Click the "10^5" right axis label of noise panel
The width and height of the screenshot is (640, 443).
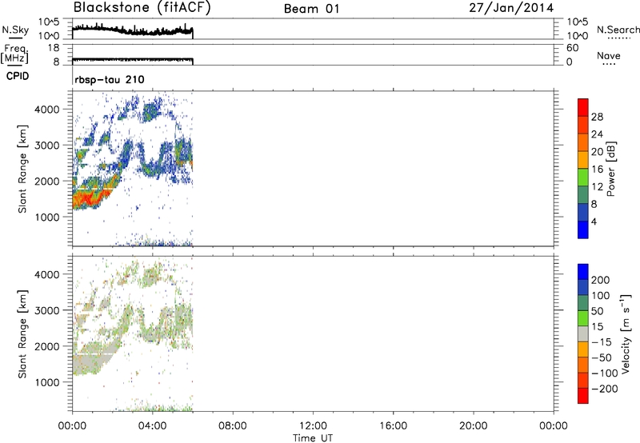pyautogui.click(x=577, y=22)
